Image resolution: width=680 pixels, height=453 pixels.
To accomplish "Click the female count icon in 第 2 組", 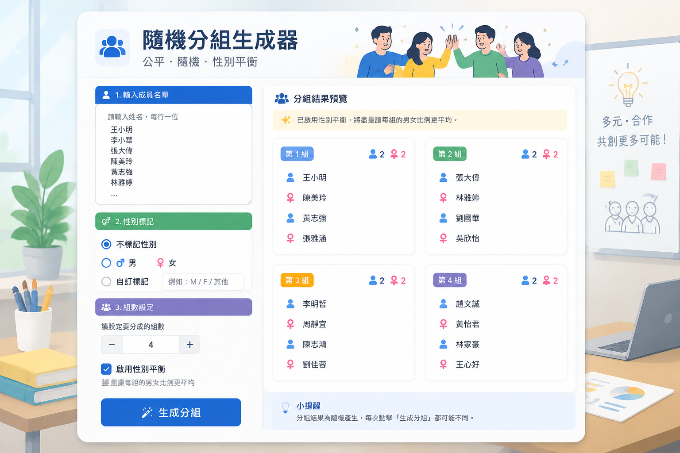I will click(x=546, y=154).
